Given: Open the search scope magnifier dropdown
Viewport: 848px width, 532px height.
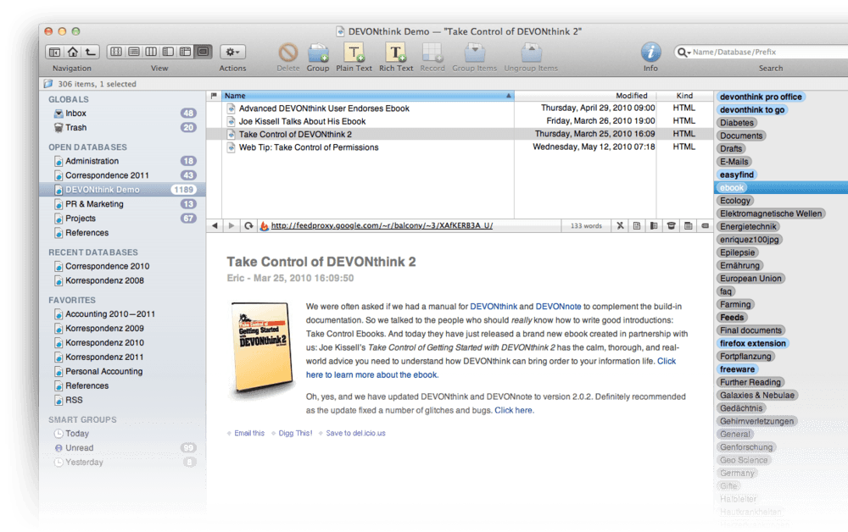Looking at the screenshot, I should 683,52.
